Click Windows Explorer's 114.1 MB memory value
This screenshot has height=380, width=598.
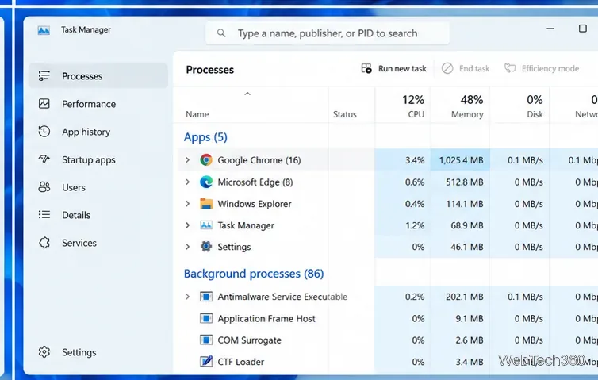click(x=465, y=204)
